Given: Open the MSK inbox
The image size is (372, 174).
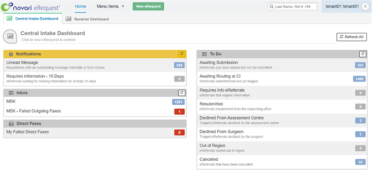Looking at the screenshot, I should point(95,102).
